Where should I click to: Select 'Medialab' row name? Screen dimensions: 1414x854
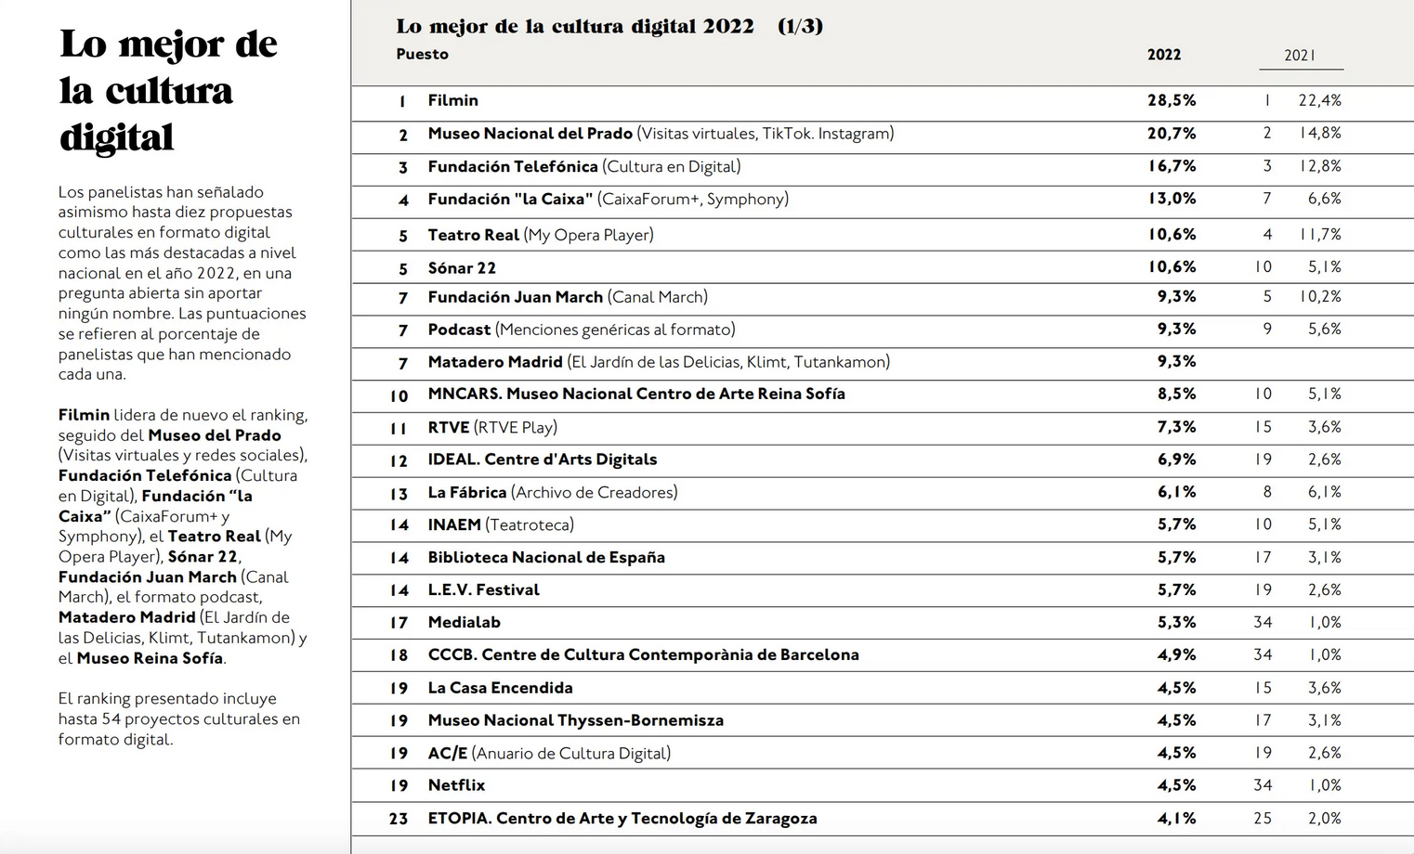coord(464,622)
